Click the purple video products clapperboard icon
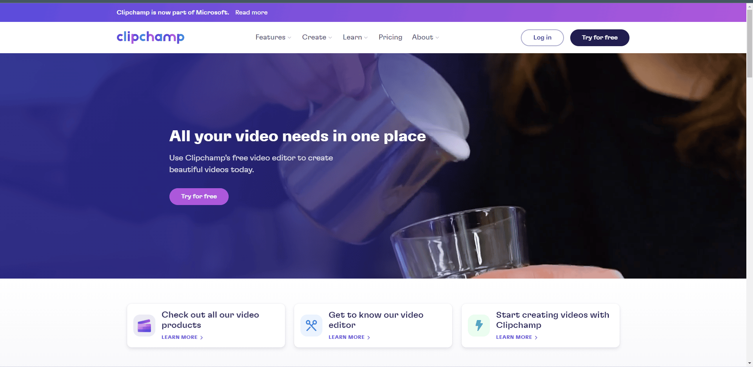This screenshot has width=753, height=367. [x=144, y=326]
